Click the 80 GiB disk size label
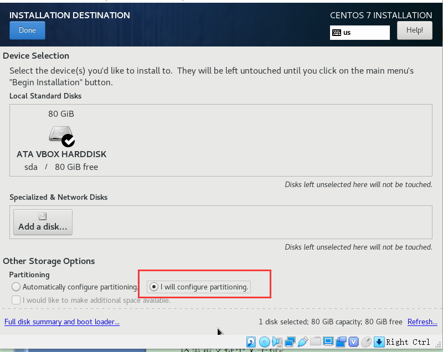The height and width of the screenshot is (352, 443). [x=61, y=114]
